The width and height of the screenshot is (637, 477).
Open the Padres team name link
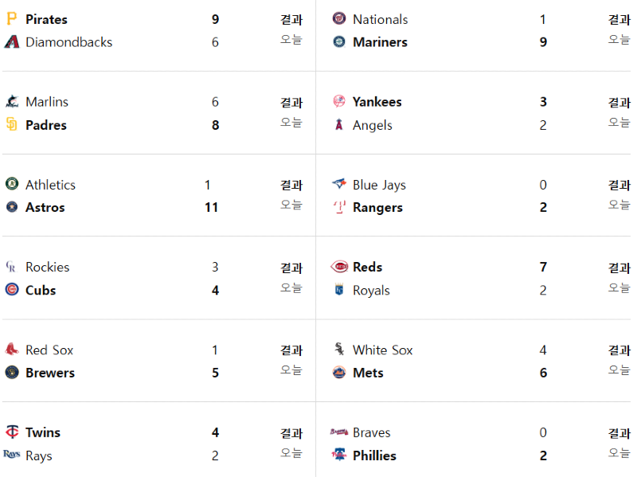pos(46,125)
